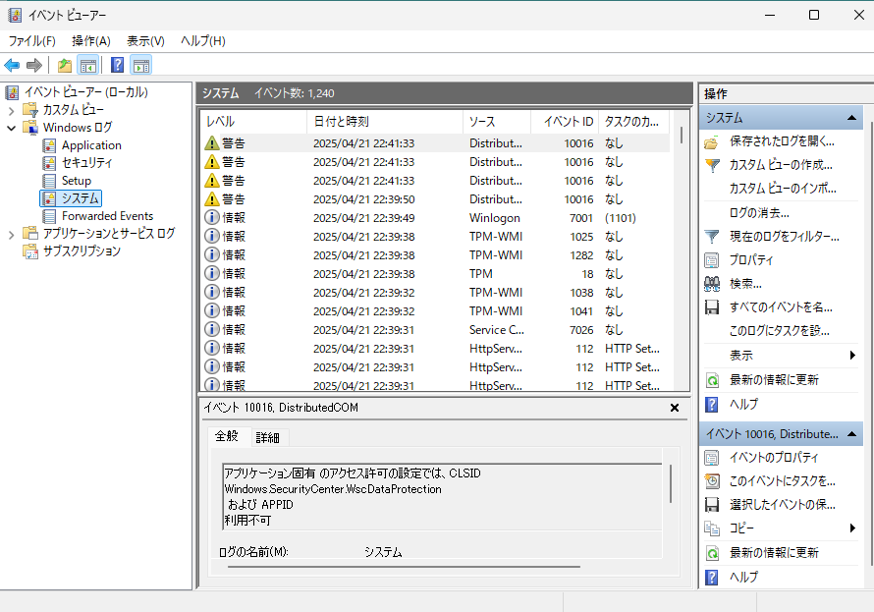Open the 表示 submenu arrow in actions

coord(852,355)
